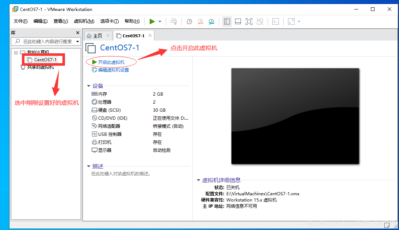The width and height of the screenshot is (399, 230).
Task: Close the 库 library panel
Action: (78, 33)
